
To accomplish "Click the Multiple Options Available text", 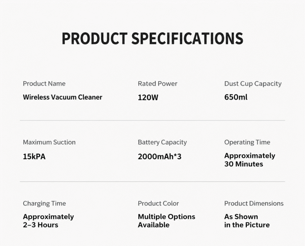I will click(x=166, y=221).
